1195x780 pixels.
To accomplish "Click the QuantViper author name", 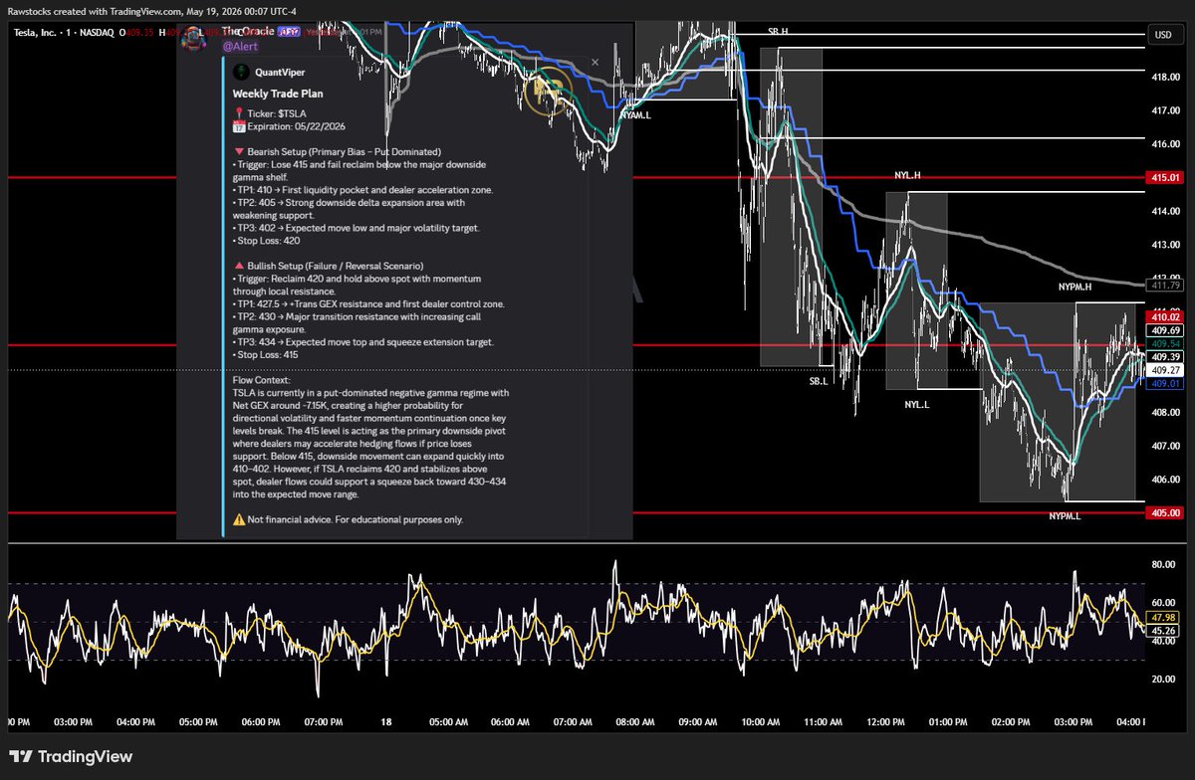I will pyautogui.click(x=279, y=71).
